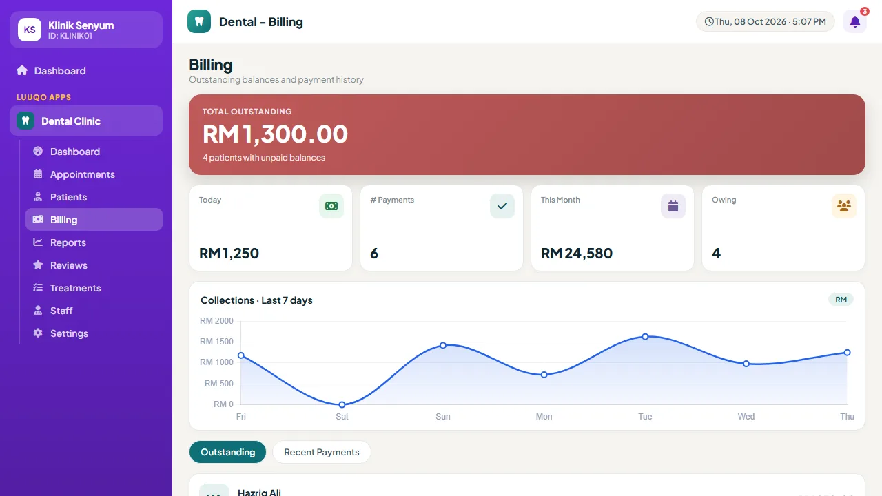Click the calendar icon on This Month card
882x496 pixels.
pyautogui.click(x=673, y=206)
